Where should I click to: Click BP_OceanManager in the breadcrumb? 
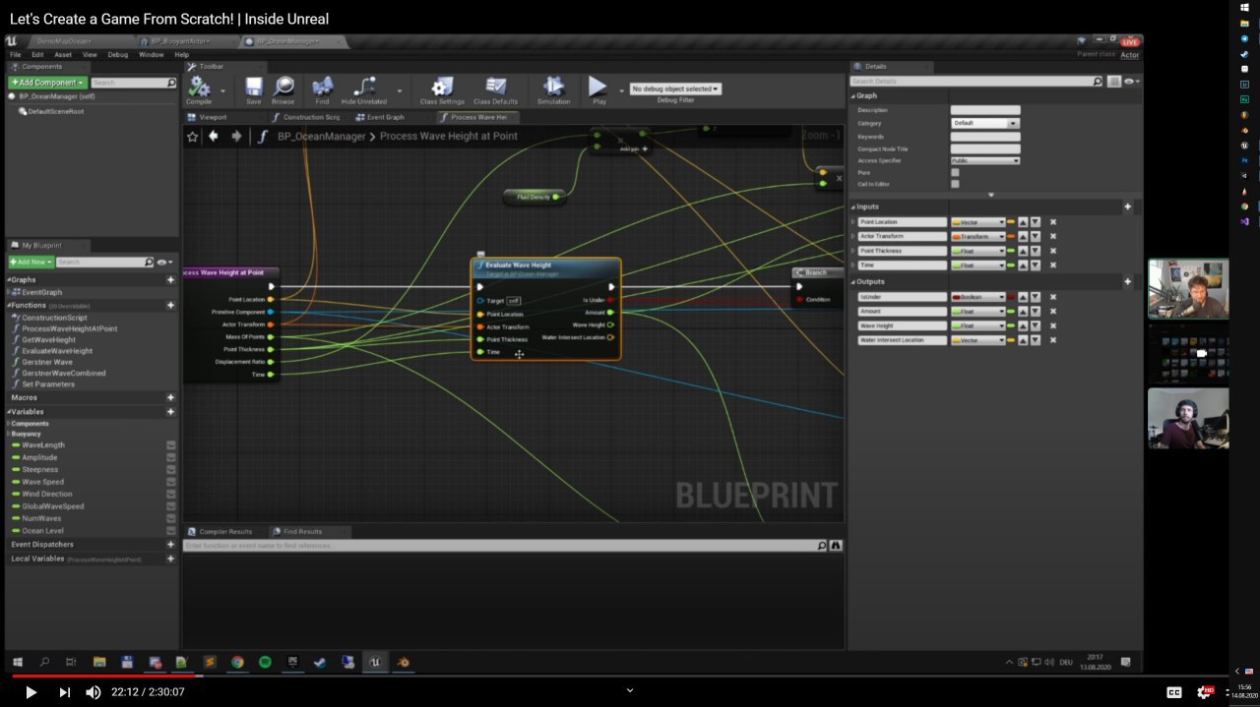[x=321, y=137]
